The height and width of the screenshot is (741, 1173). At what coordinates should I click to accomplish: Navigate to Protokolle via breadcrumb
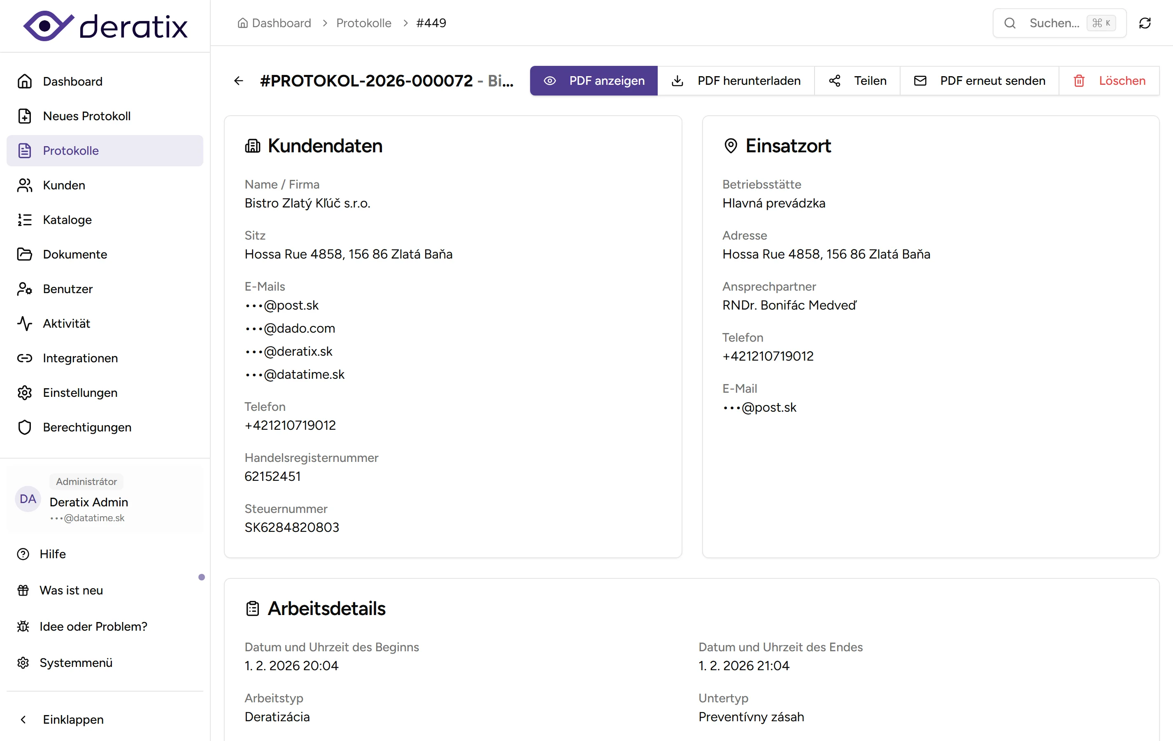363,23
